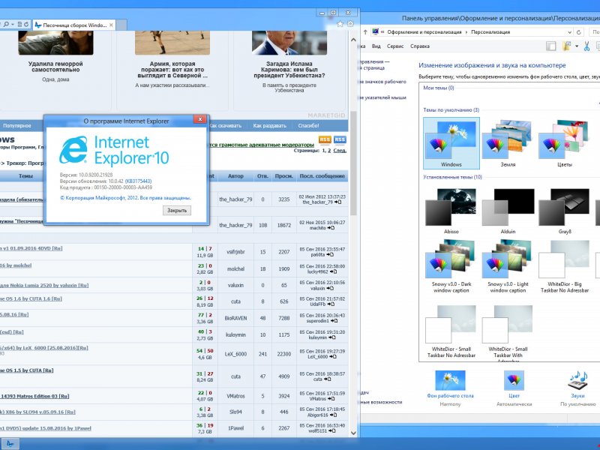Toggle the preview pane layout icon
Screen dimensions: 600x450
(551, 46)
